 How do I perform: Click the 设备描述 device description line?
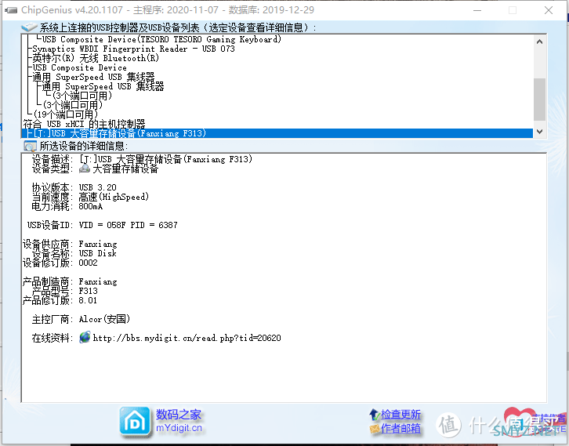point(142,159)
